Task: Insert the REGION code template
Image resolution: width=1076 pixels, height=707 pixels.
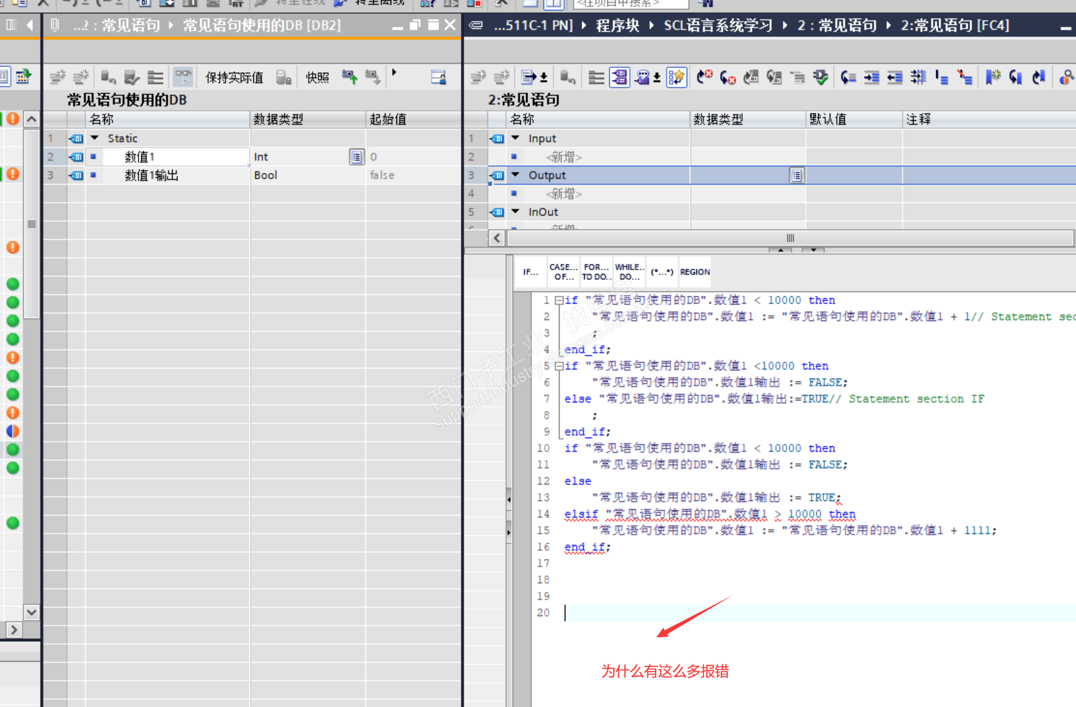Action: 695,272
